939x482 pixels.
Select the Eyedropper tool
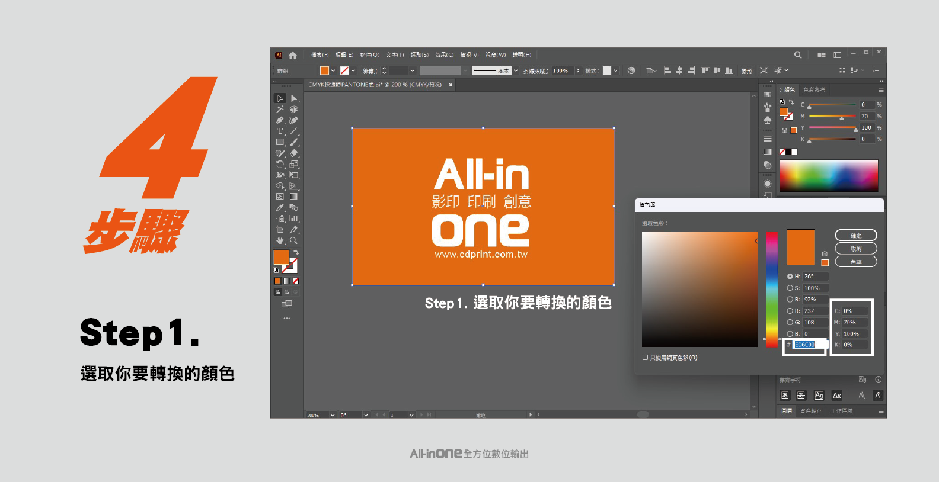click(280, 208)
